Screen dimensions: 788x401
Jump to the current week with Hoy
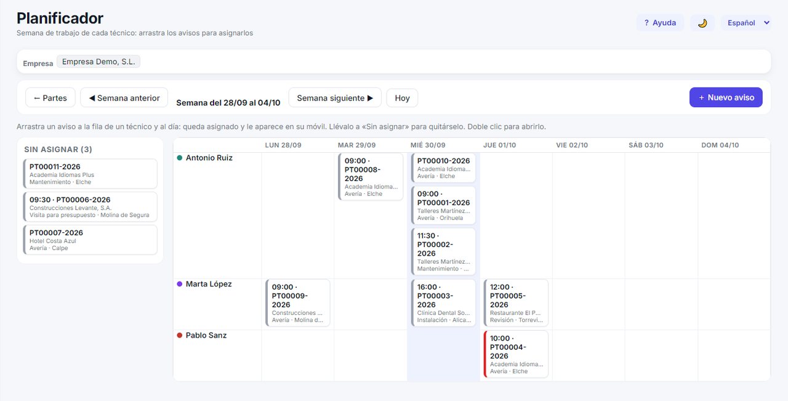click(402, 98)
